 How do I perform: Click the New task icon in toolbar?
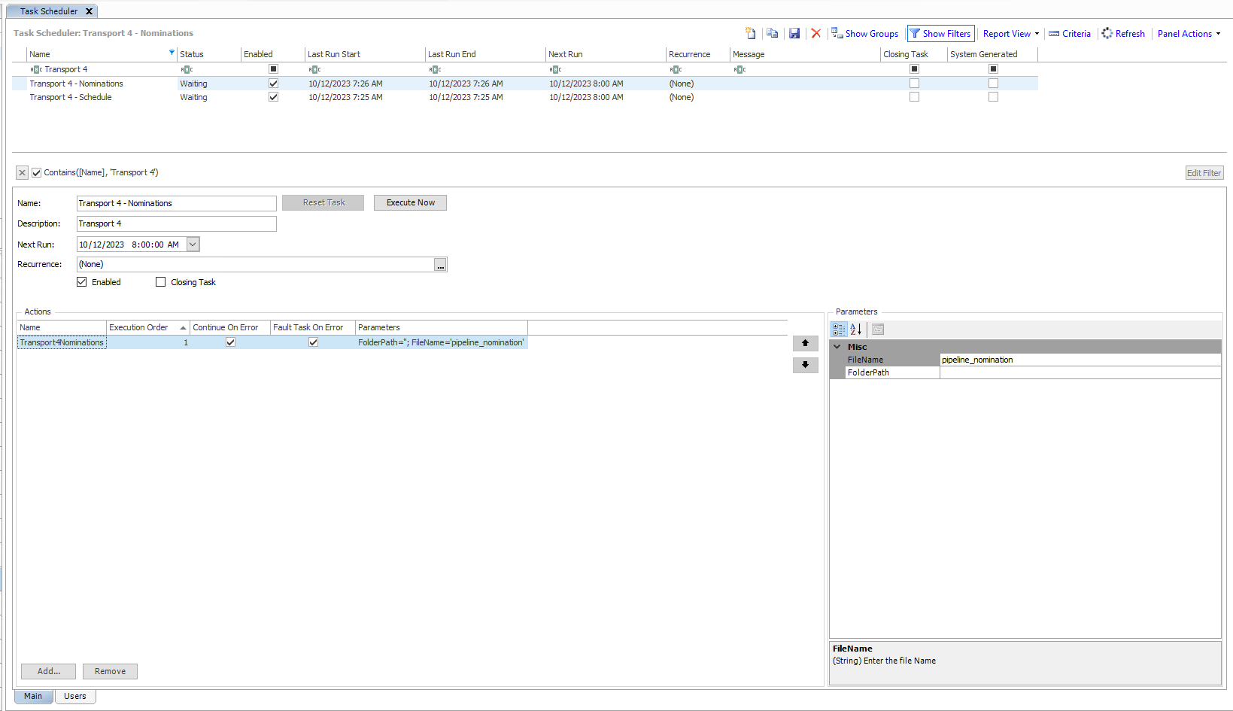point(750,33)
